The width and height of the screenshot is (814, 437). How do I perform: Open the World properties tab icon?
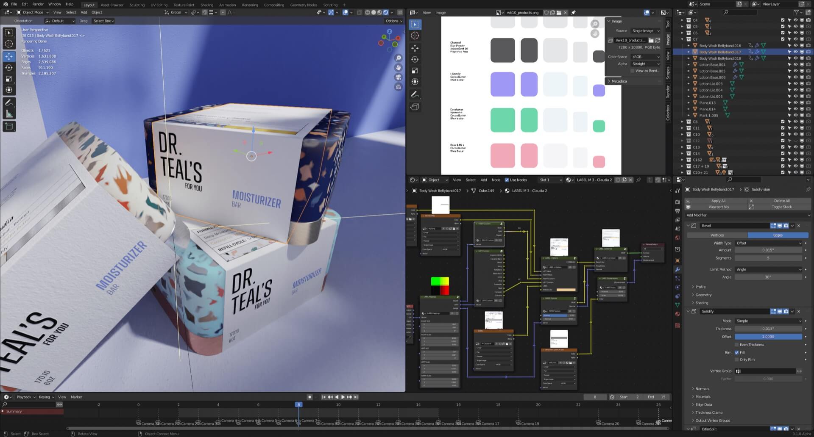tap(677, 238)
